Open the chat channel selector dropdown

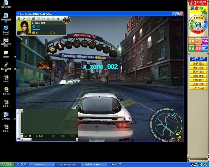pyautogui.click(x=26, y=140)
